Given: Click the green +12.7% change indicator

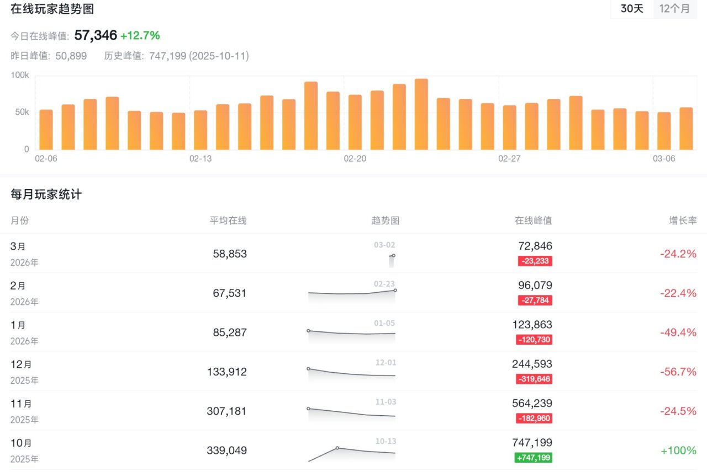Looking at the screenshot, I should coord(140,36).
